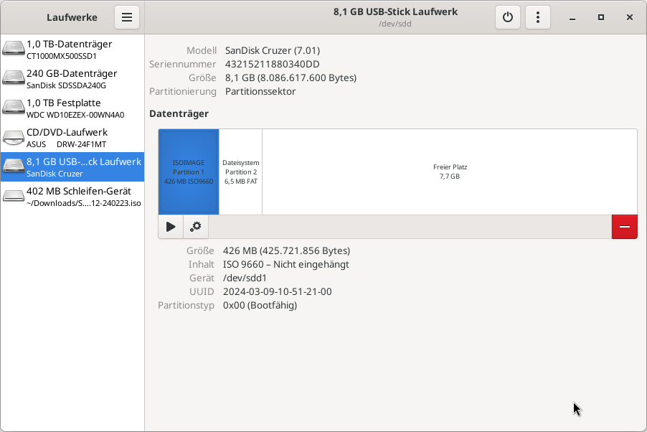Select the Freier Platz 7,7 GB block
Viewport: 647px width, 432px height.
(x=450, y=172)
